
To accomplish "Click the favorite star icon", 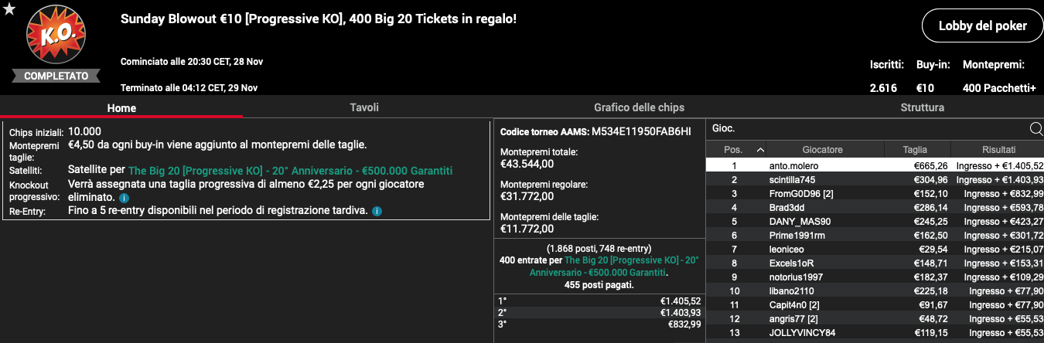I will 9,8.
